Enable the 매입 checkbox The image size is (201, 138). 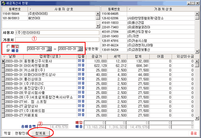[x=8, y=46]
